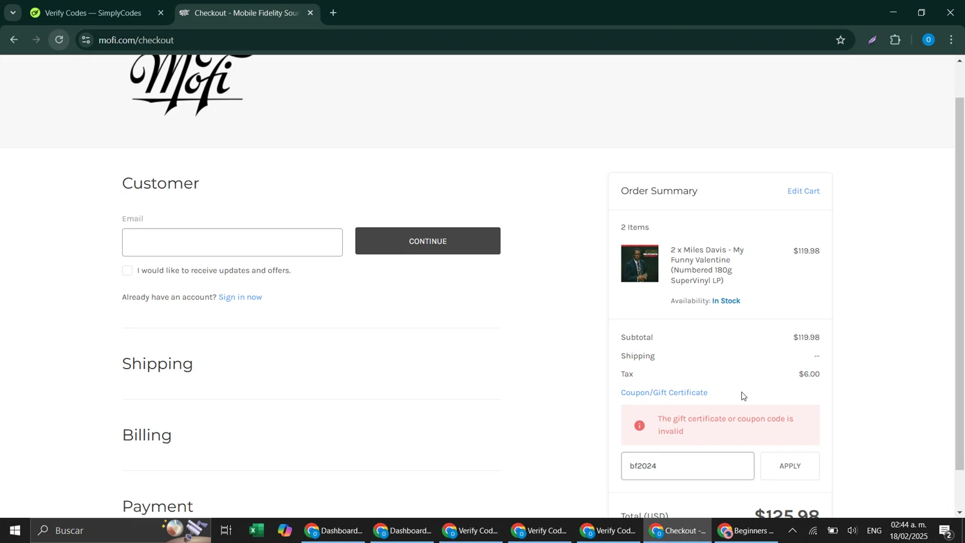965x543 pixels.
Task: Open the site information icon in address bar
Action: (x=86, y=40)
